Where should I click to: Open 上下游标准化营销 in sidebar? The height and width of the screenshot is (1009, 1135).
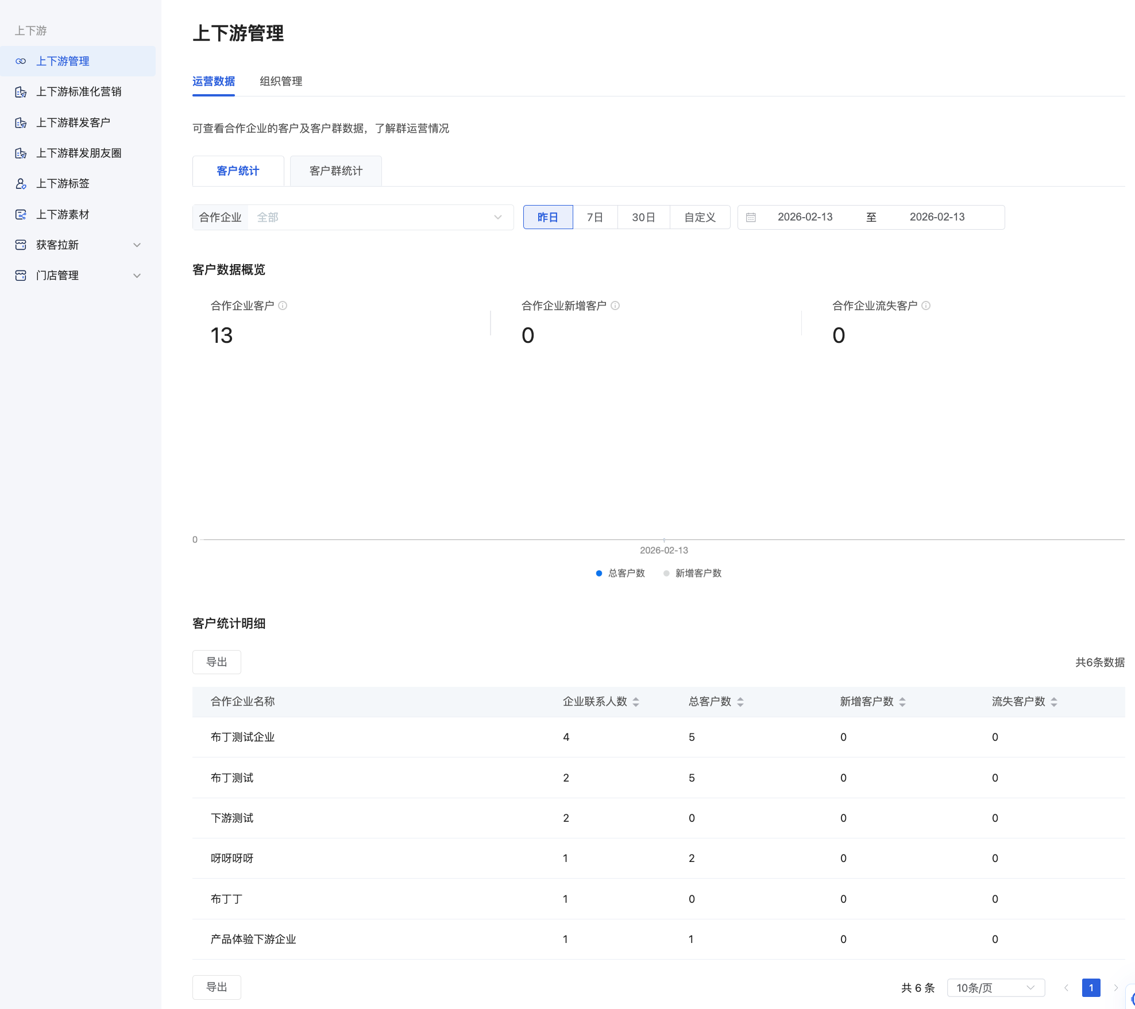(x=79, y=92)
